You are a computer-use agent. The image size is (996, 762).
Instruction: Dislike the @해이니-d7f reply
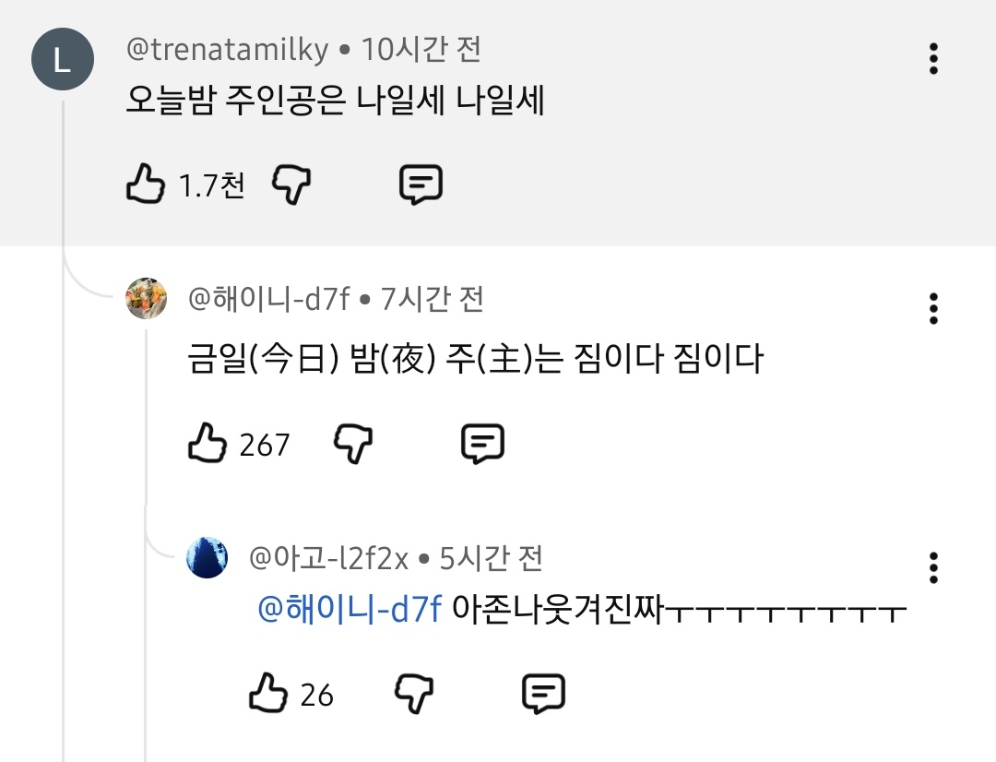(352, 445)
